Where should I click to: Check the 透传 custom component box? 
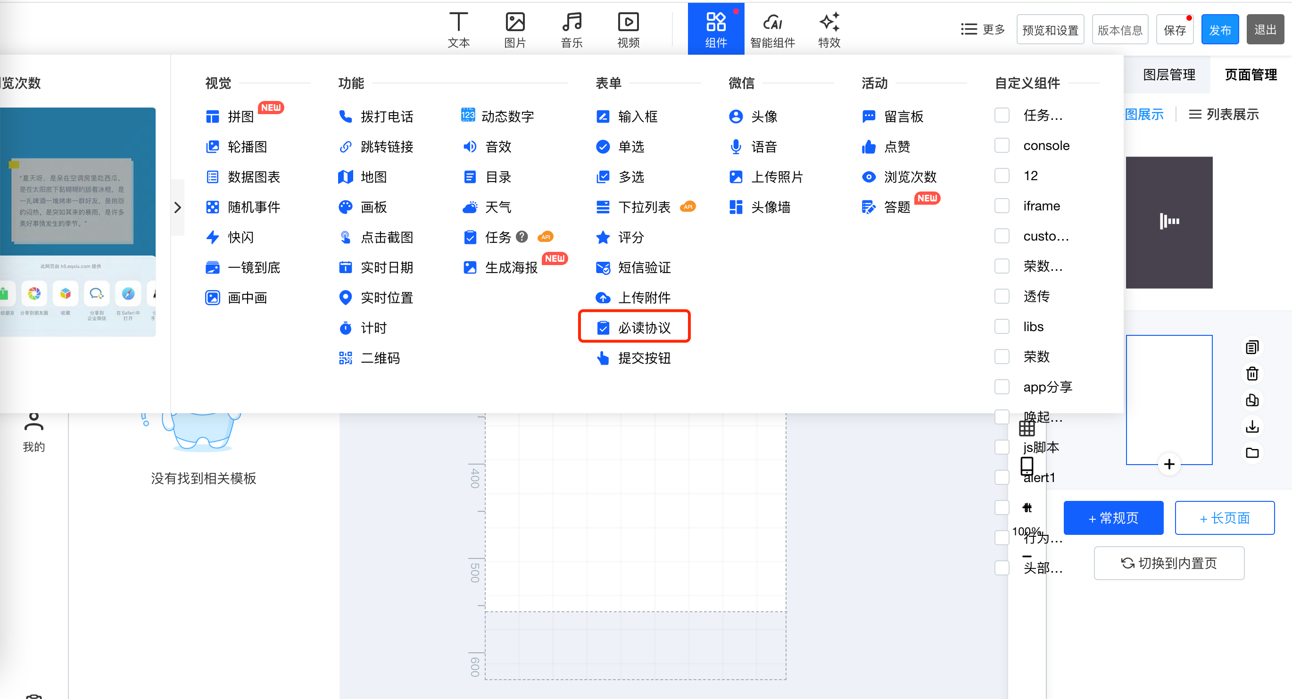pos(1002,296)
